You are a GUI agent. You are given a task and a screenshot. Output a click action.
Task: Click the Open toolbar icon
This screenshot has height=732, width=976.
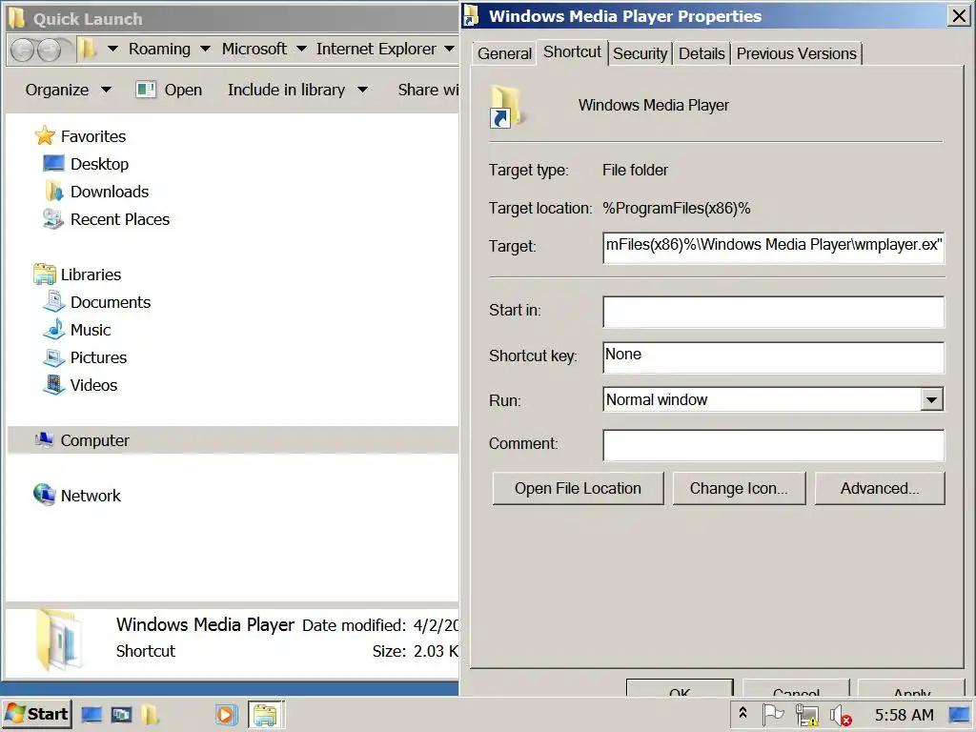tap(146, 90)
